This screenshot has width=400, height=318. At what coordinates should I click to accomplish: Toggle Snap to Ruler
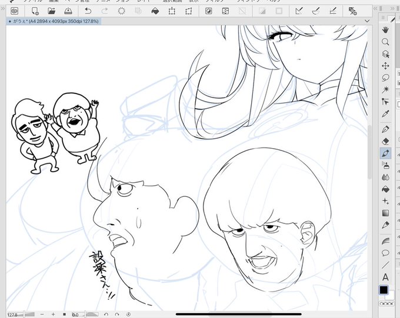point(299,11)
